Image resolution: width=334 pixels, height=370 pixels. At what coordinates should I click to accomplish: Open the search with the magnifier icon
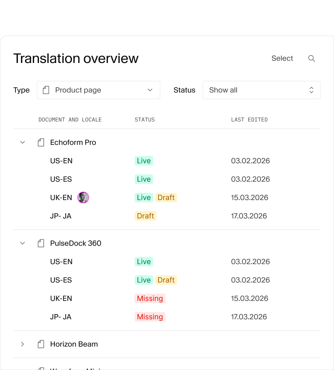(x=312, y=59)
